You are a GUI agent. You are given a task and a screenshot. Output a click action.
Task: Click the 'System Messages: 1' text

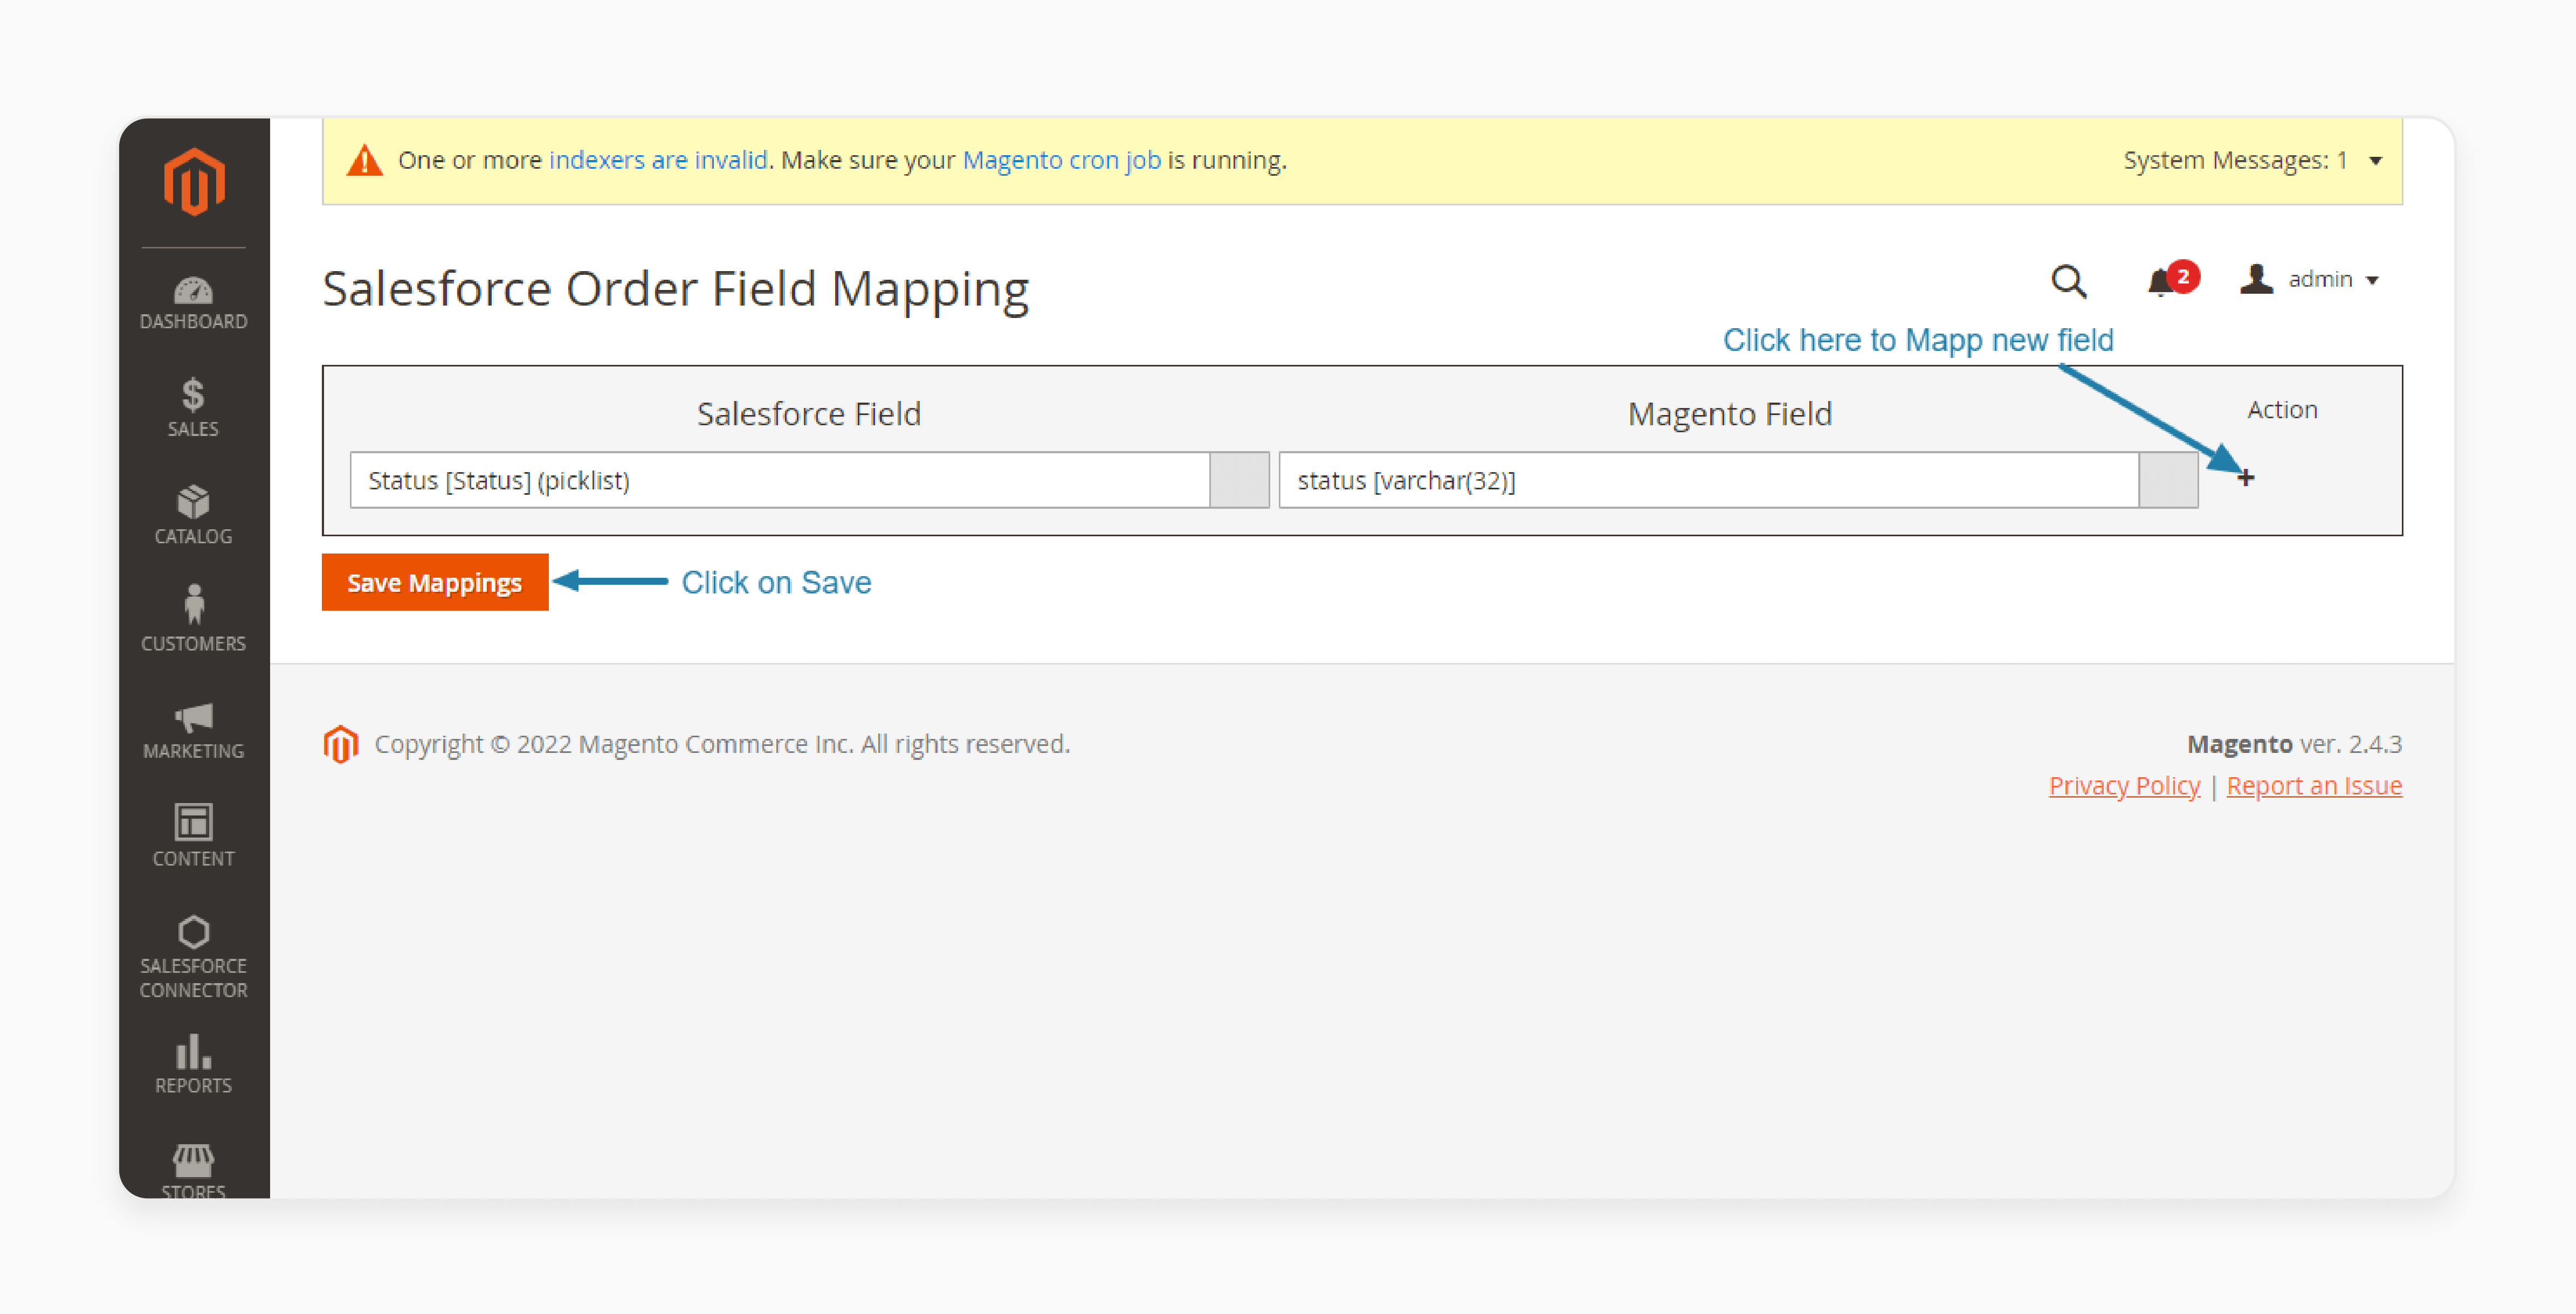(x=2235, y=160)
